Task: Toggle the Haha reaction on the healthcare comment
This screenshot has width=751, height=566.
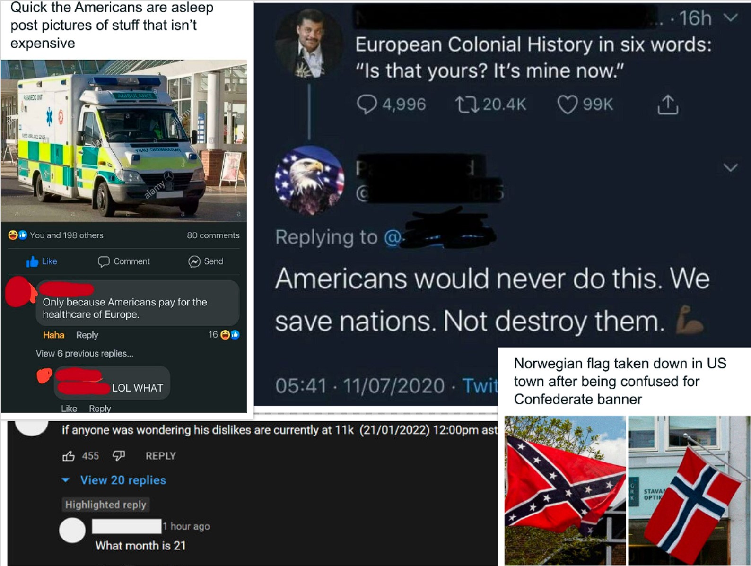Action: point(53,335)
